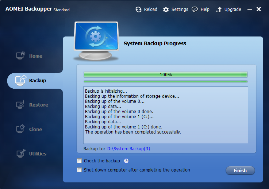This screenshot has height=189, width=269.
Task: Click 'Backing up of the volume 0 done.' line
Action: (119, 112)
